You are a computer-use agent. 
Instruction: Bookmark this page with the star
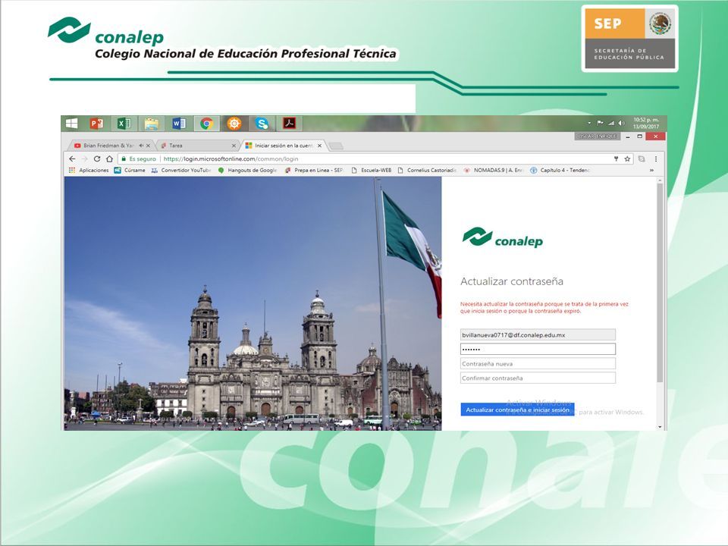pyautogui.click(x=627, y=158)
